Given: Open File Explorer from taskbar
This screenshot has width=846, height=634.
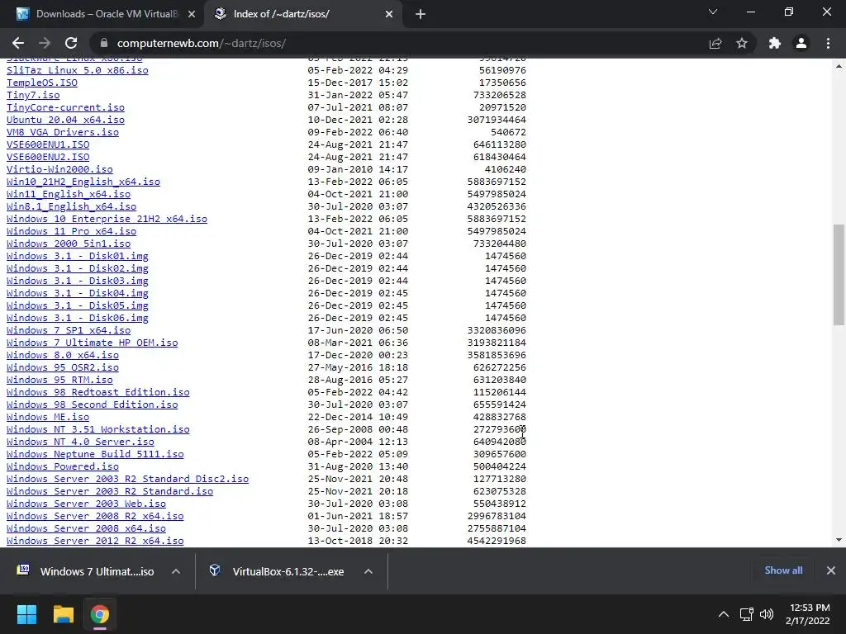Looking at the screenshot, I should click(x=63, y=614).
